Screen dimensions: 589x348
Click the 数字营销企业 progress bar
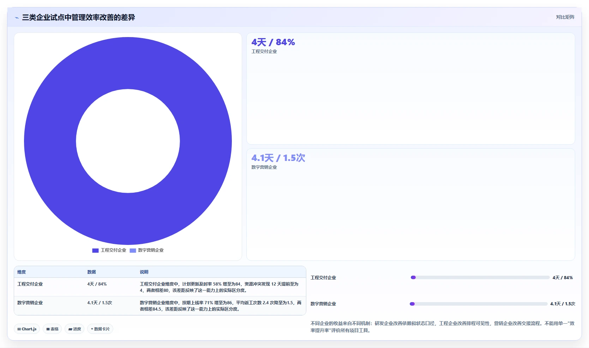point(479,304)
